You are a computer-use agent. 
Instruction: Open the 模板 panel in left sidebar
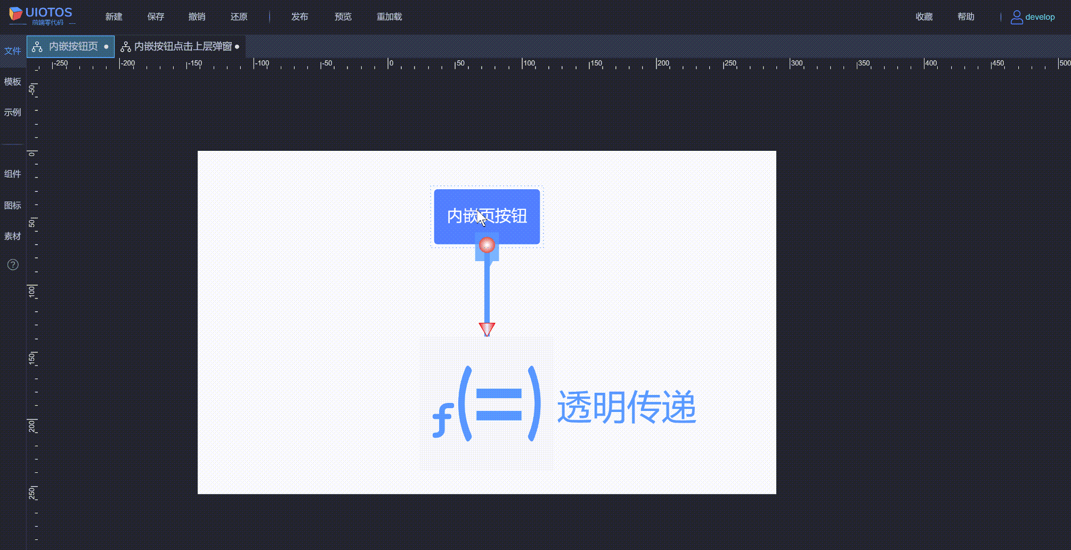tap(12, 82)
